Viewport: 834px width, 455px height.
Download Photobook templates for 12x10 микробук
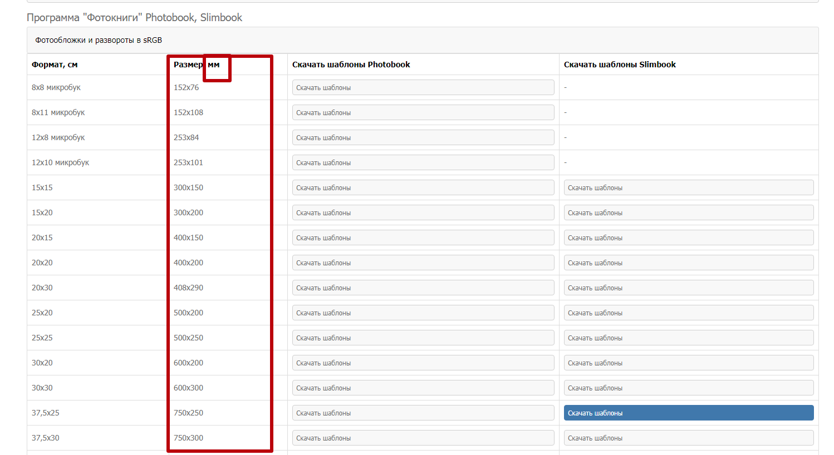tap(423, 162)
